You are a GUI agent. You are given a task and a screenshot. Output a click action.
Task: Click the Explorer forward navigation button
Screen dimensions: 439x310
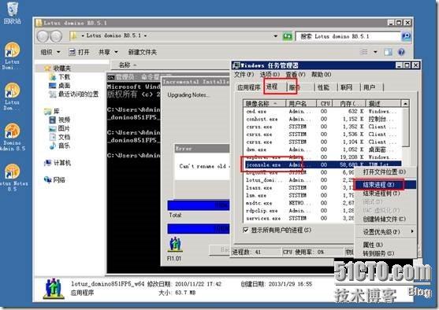[56, 36]
